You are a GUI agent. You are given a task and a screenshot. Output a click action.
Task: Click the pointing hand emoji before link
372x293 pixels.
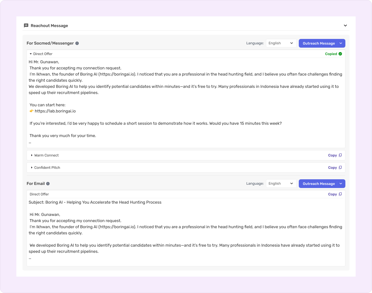tap(32, 111)
